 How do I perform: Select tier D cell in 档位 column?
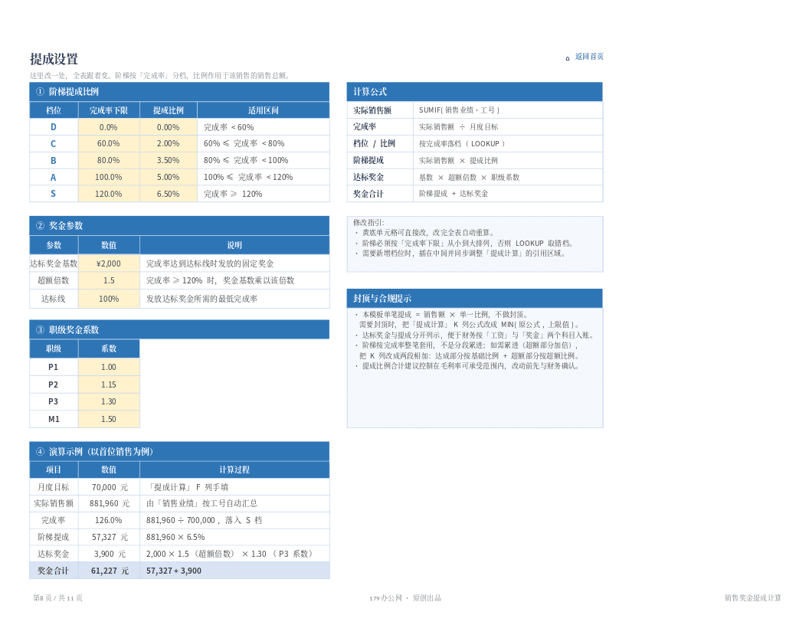tap(54, 127)
